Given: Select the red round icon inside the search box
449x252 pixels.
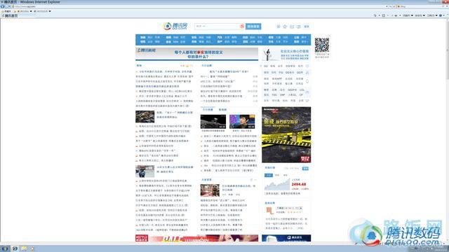Looking at the screenshot, I should click(x=242, y=27).
